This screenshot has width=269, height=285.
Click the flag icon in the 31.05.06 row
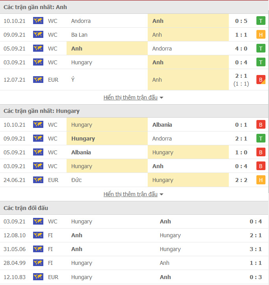[38, 249]
